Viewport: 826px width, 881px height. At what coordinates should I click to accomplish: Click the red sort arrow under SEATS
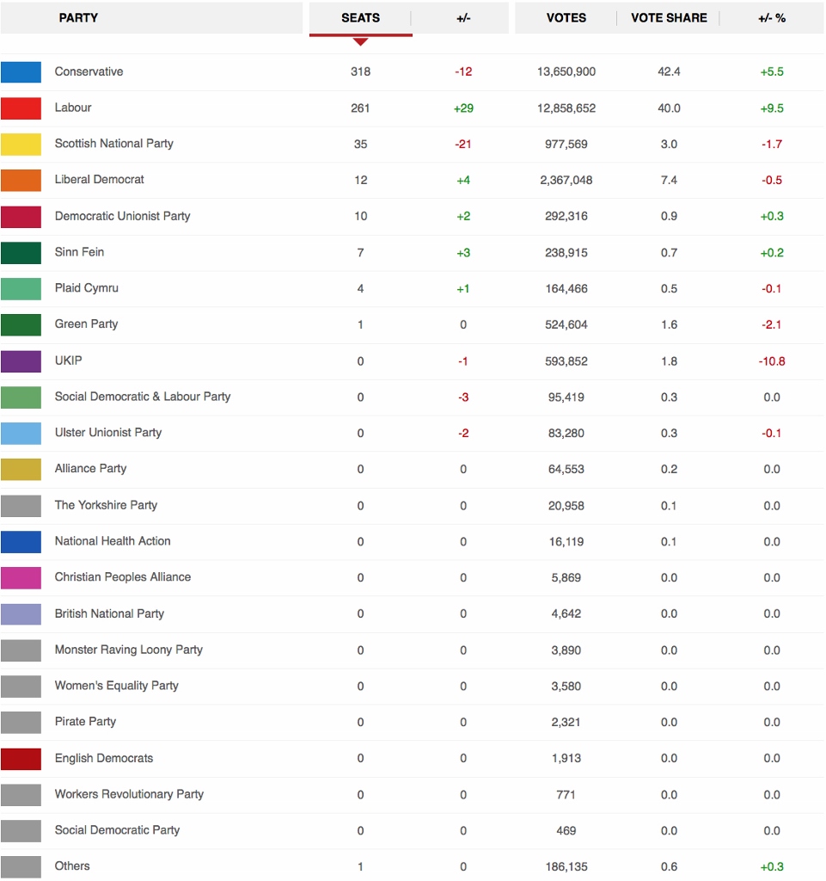[360, 41]
